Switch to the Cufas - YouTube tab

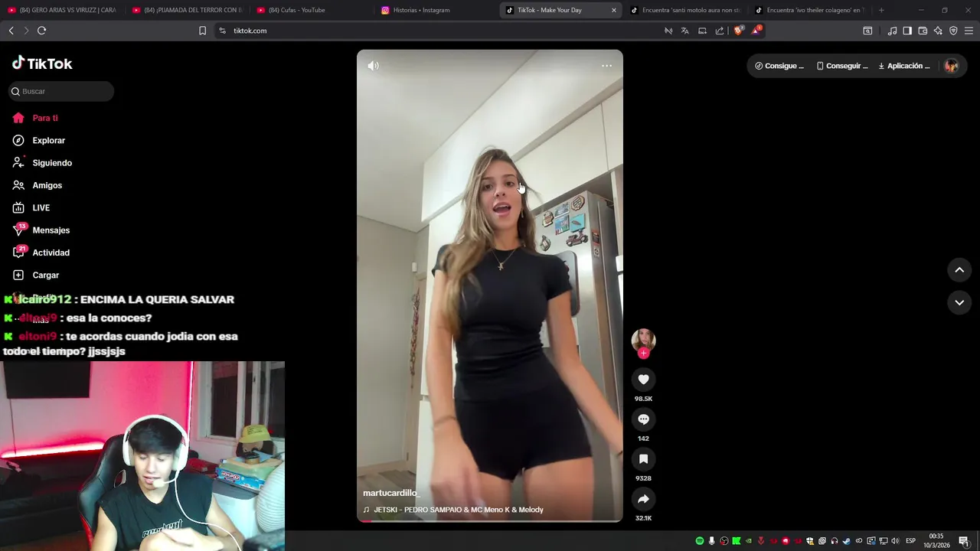coord(312,10)
